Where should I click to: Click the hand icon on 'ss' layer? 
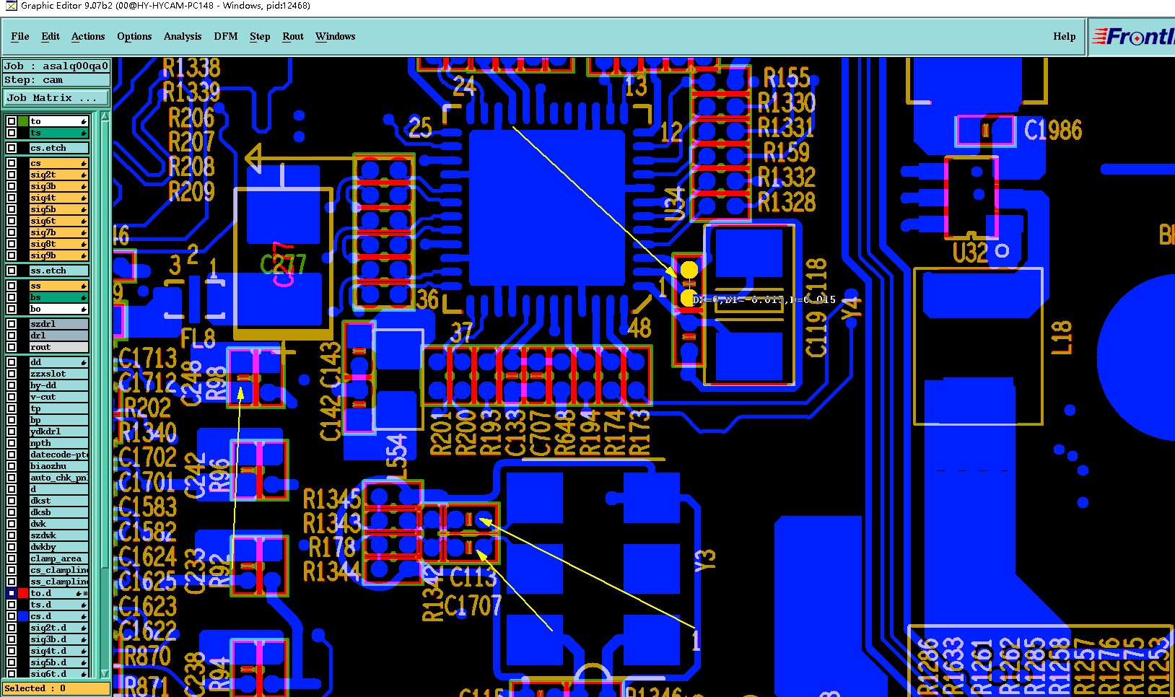click(x=84, y=286)
